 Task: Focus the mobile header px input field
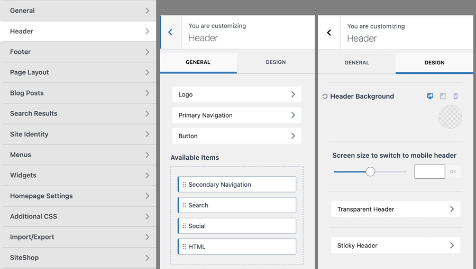coord(429,171)
